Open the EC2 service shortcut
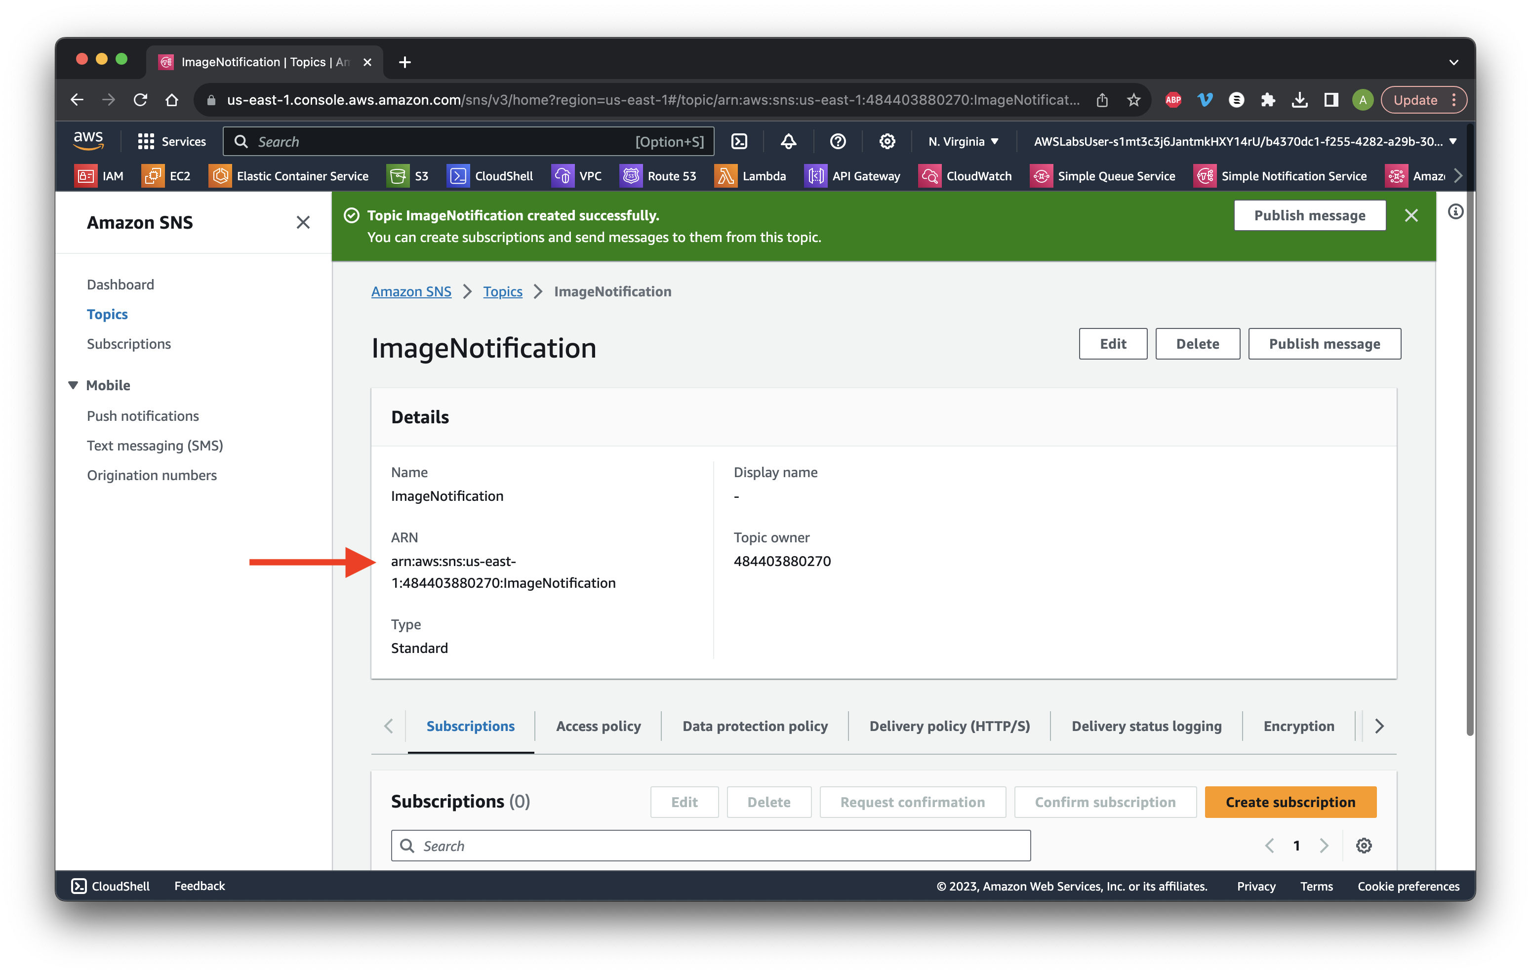This screenshot has width=1531, height=974. pos(166,176)
